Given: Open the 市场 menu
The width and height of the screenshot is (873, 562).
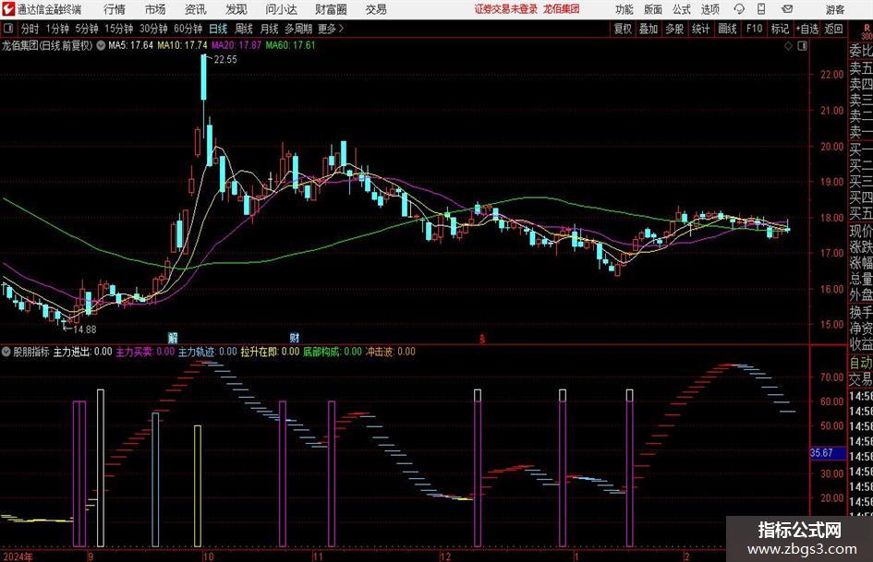Looking at the screenshot, I should pyautogui.click(x=155, y=9).
